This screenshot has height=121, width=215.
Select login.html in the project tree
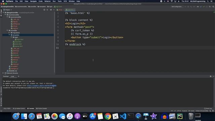pos(19,39)
